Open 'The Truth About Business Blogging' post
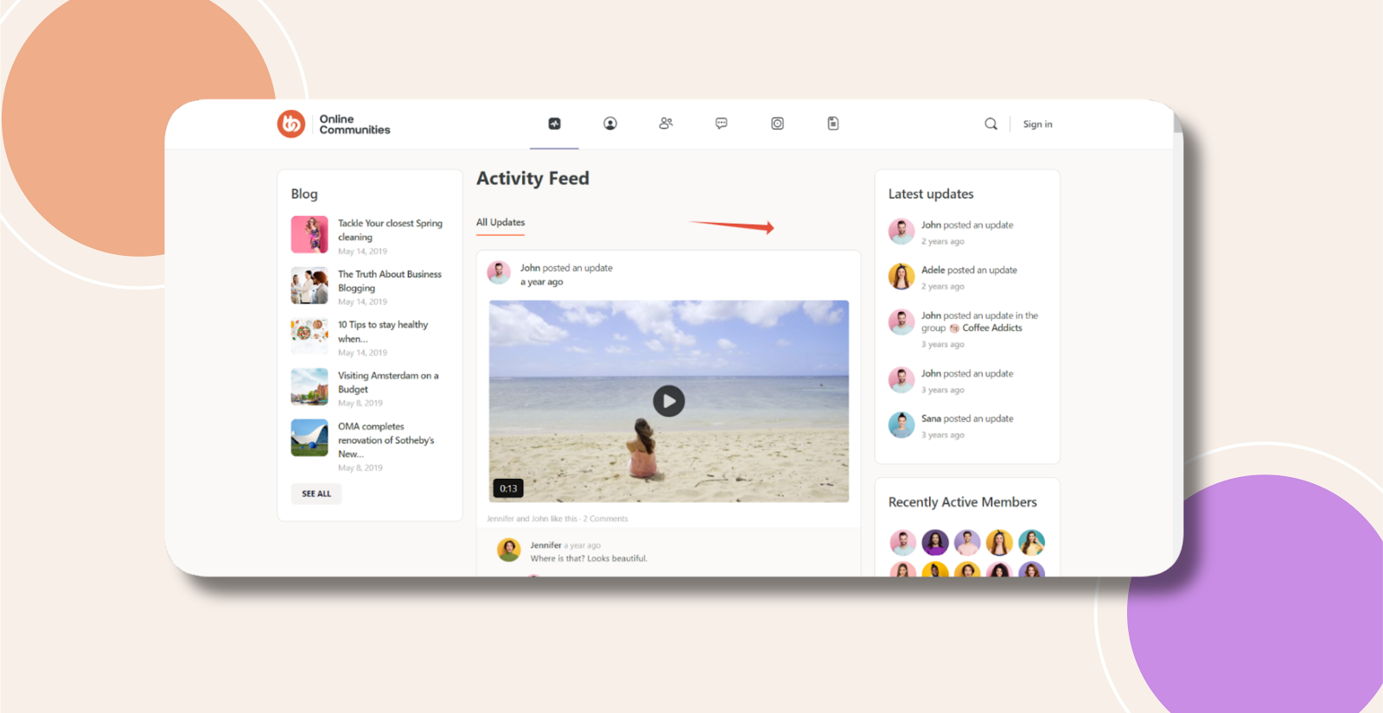Image resolution: width=1383 pixels, height=713 pixels. [389, 281]
